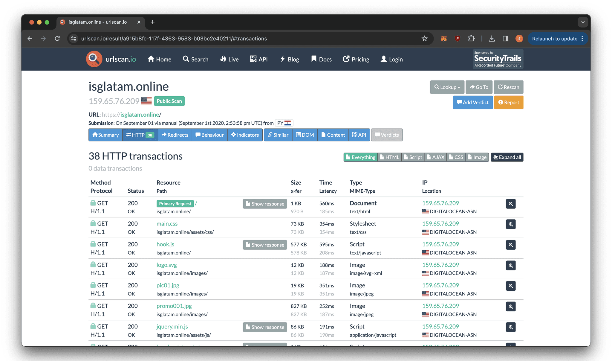Screen dimensions: 612x361
Task: Click the browser downloads icon
Action: point(492,39)
